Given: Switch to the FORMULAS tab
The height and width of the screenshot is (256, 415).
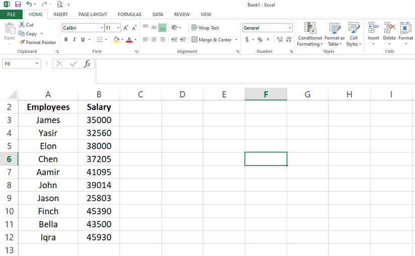Looking at the screenshot, I should (130, 14).
